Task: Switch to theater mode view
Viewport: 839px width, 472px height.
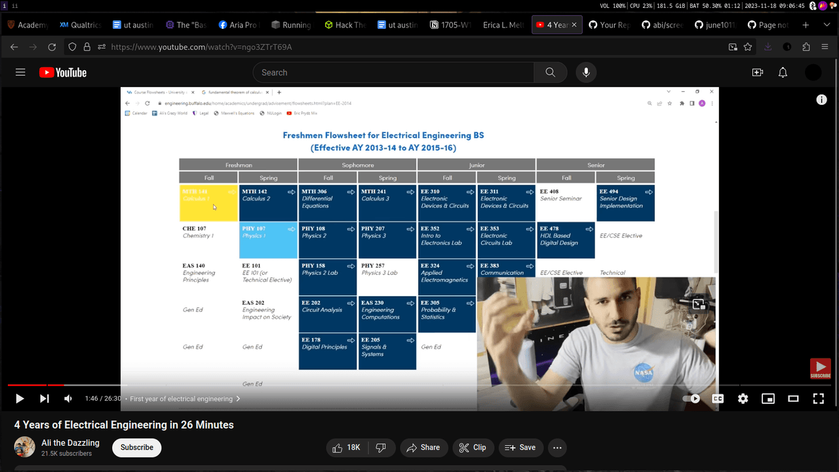Action: tap(793, 399)
